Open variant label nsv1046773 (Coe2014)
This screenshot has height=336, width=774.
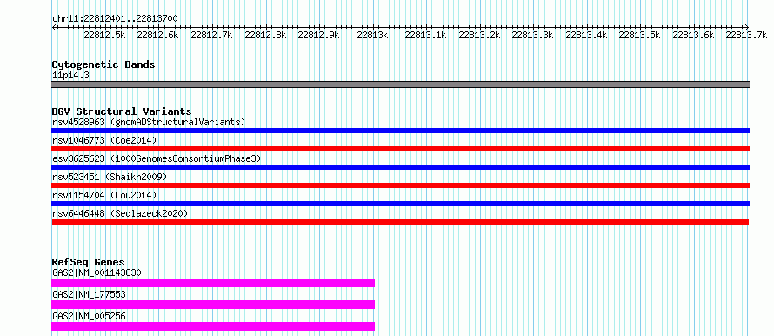[104, 140]
